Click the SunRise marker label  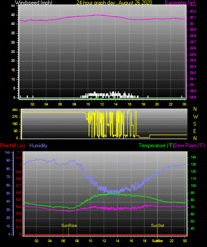tap(69, 226)
